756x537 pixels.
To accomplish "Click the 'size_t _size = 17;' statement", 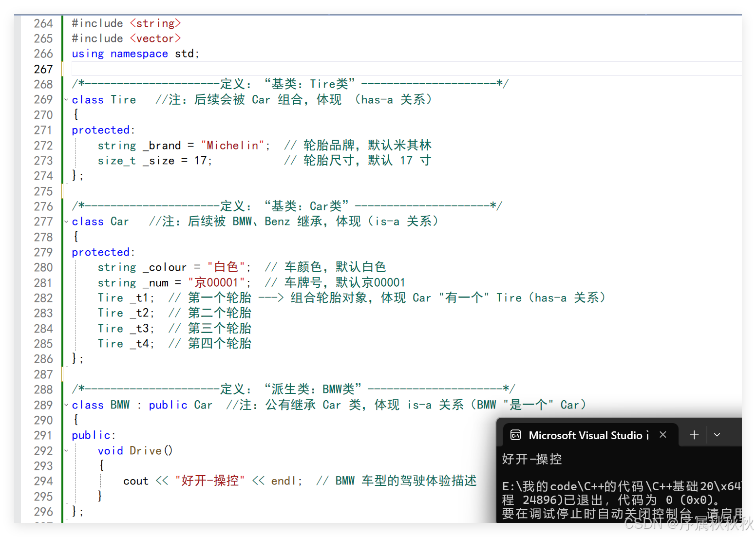I will 155,161.
